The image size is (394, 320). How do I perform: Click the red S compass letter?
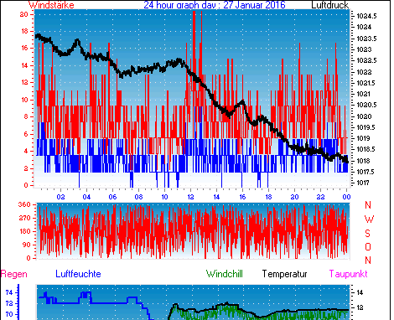368,233
